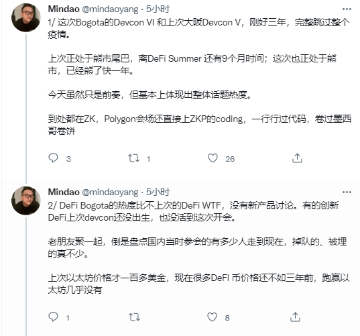Open first tweet's 5小时 timestamp link
Viewport: 360px width, 336px height.
[x=158, y=9]
